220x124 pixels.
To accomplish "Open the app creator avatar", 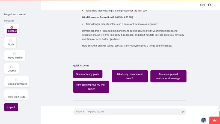I will 204,120.
